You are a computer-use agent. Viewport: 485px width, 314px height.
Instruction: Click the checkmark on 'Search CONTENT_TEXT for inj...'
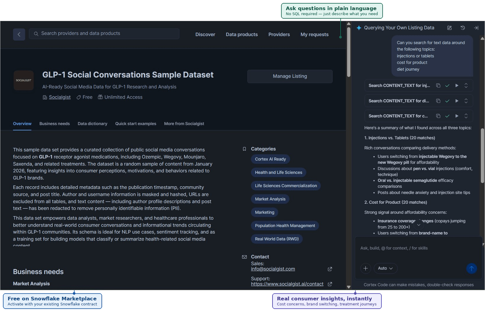point(447,86)
